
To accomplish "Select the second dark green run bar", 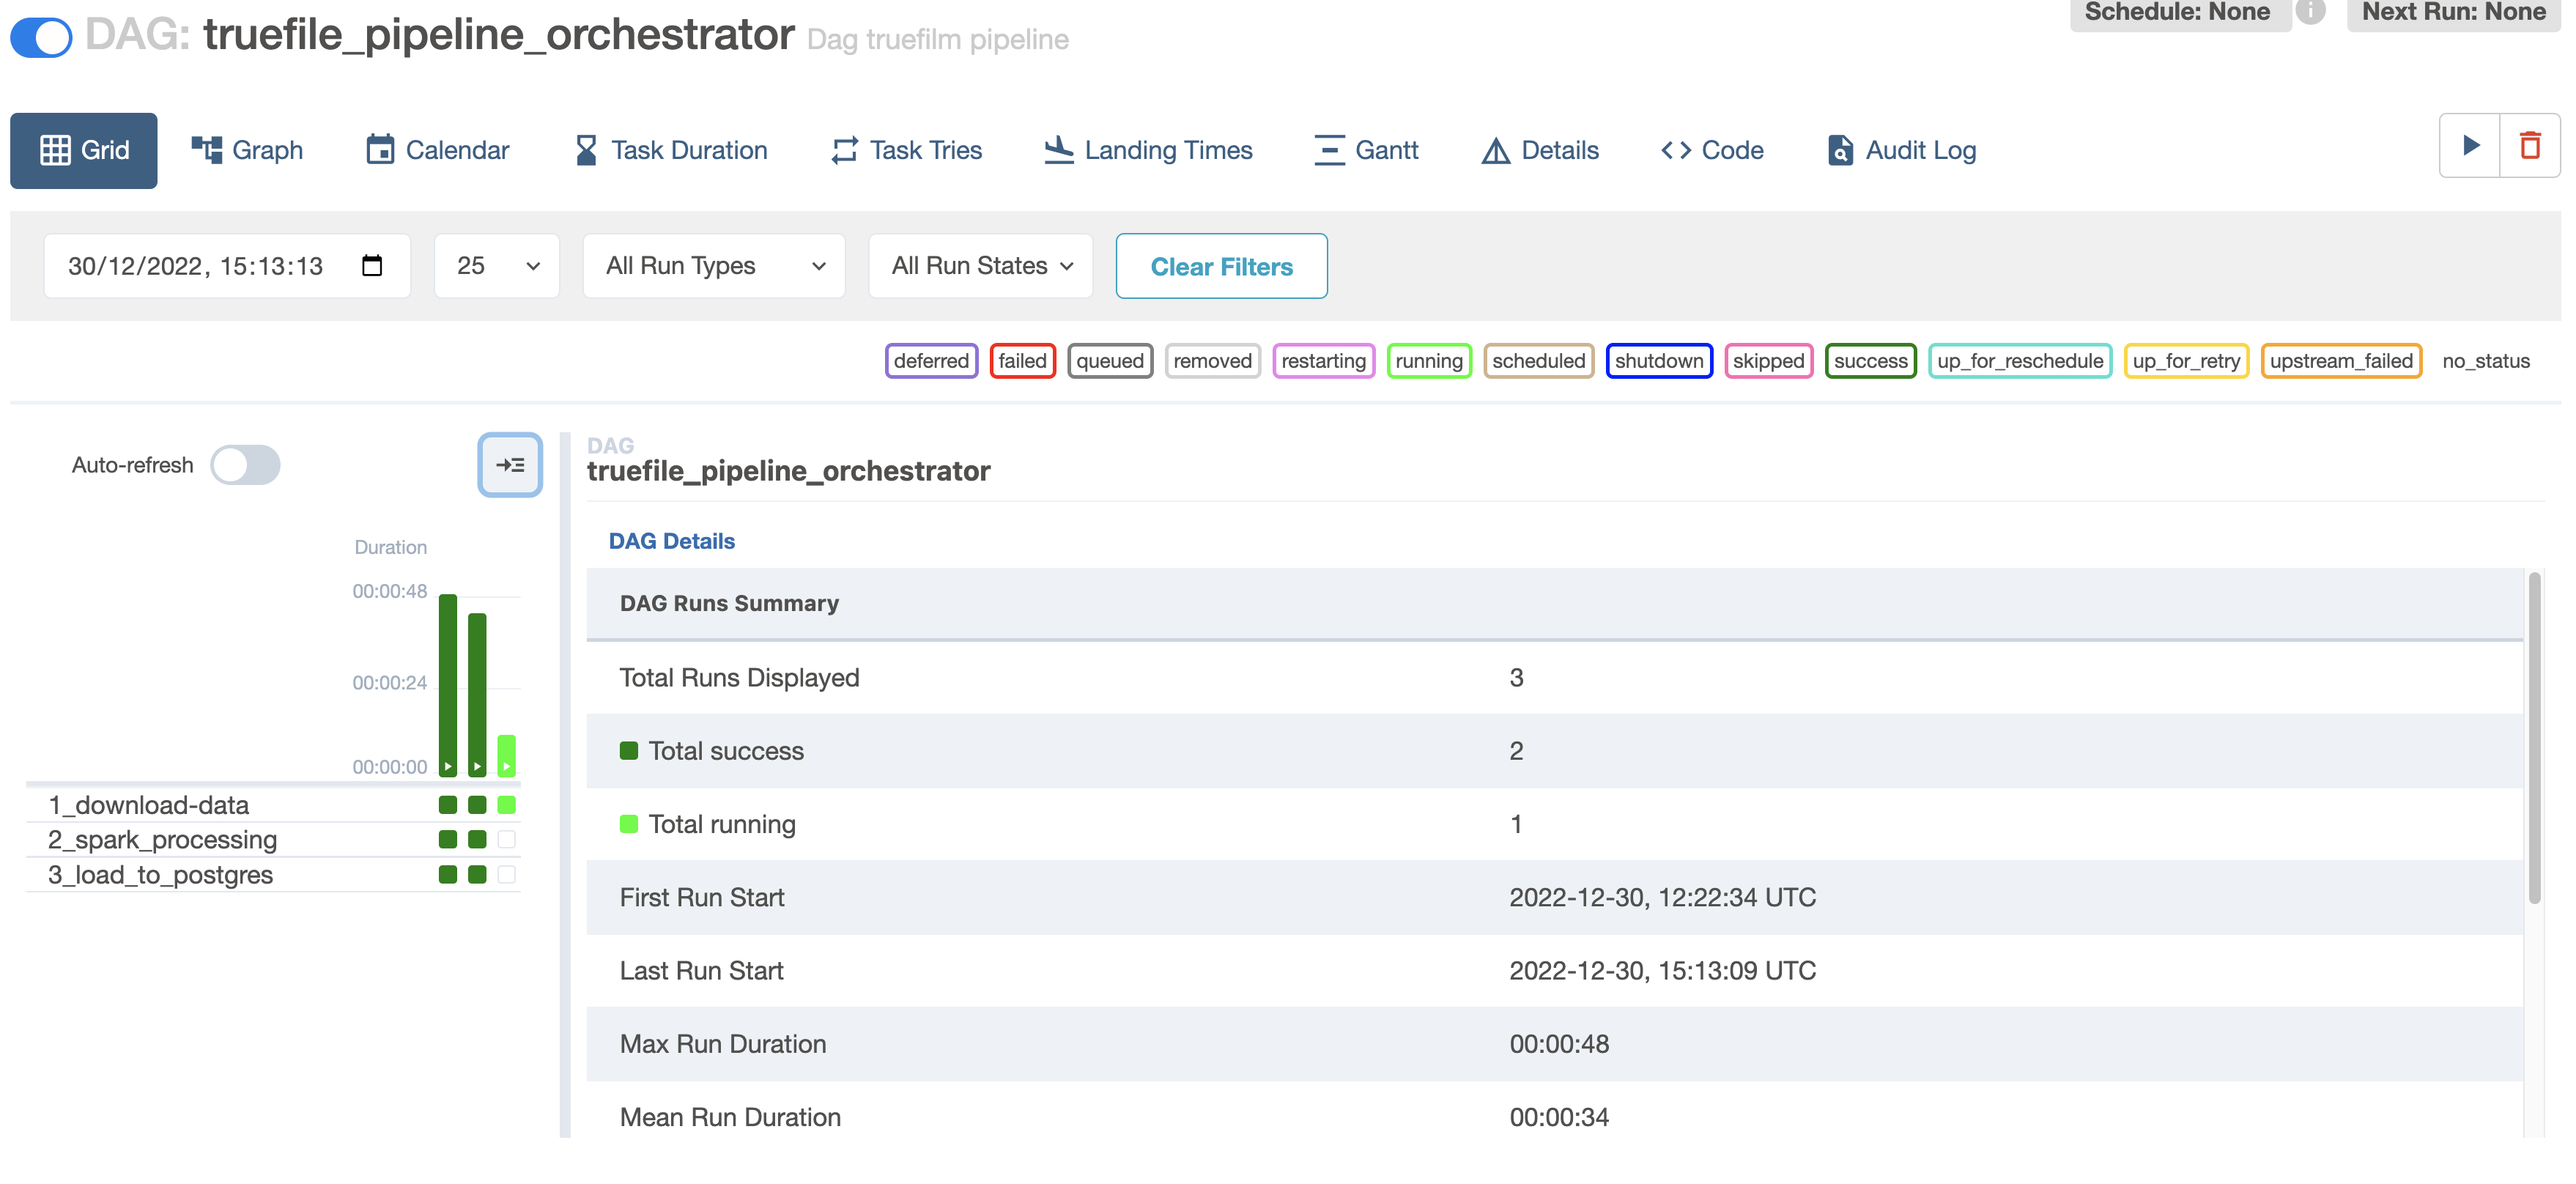I will pos(477,694).
